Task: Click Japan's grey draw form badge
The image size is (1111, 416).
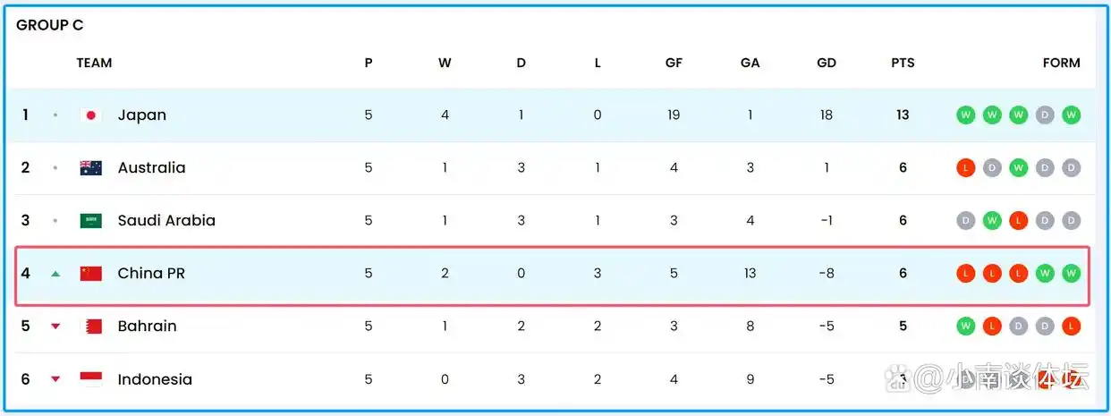Action: (1045, 115)
